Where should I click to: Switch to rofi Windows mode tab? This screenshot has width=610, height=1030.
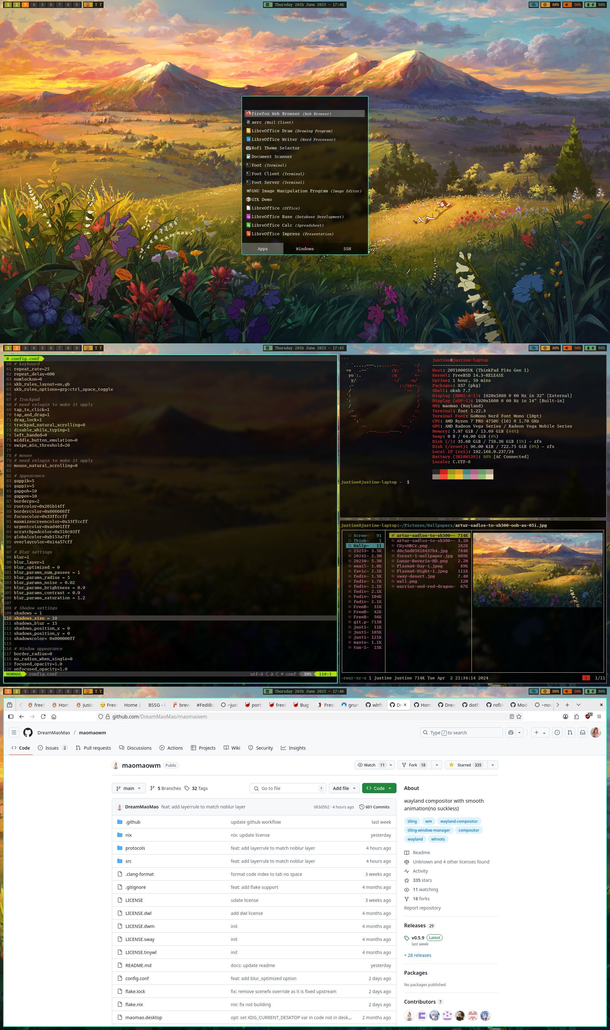[x=305, y=249]
